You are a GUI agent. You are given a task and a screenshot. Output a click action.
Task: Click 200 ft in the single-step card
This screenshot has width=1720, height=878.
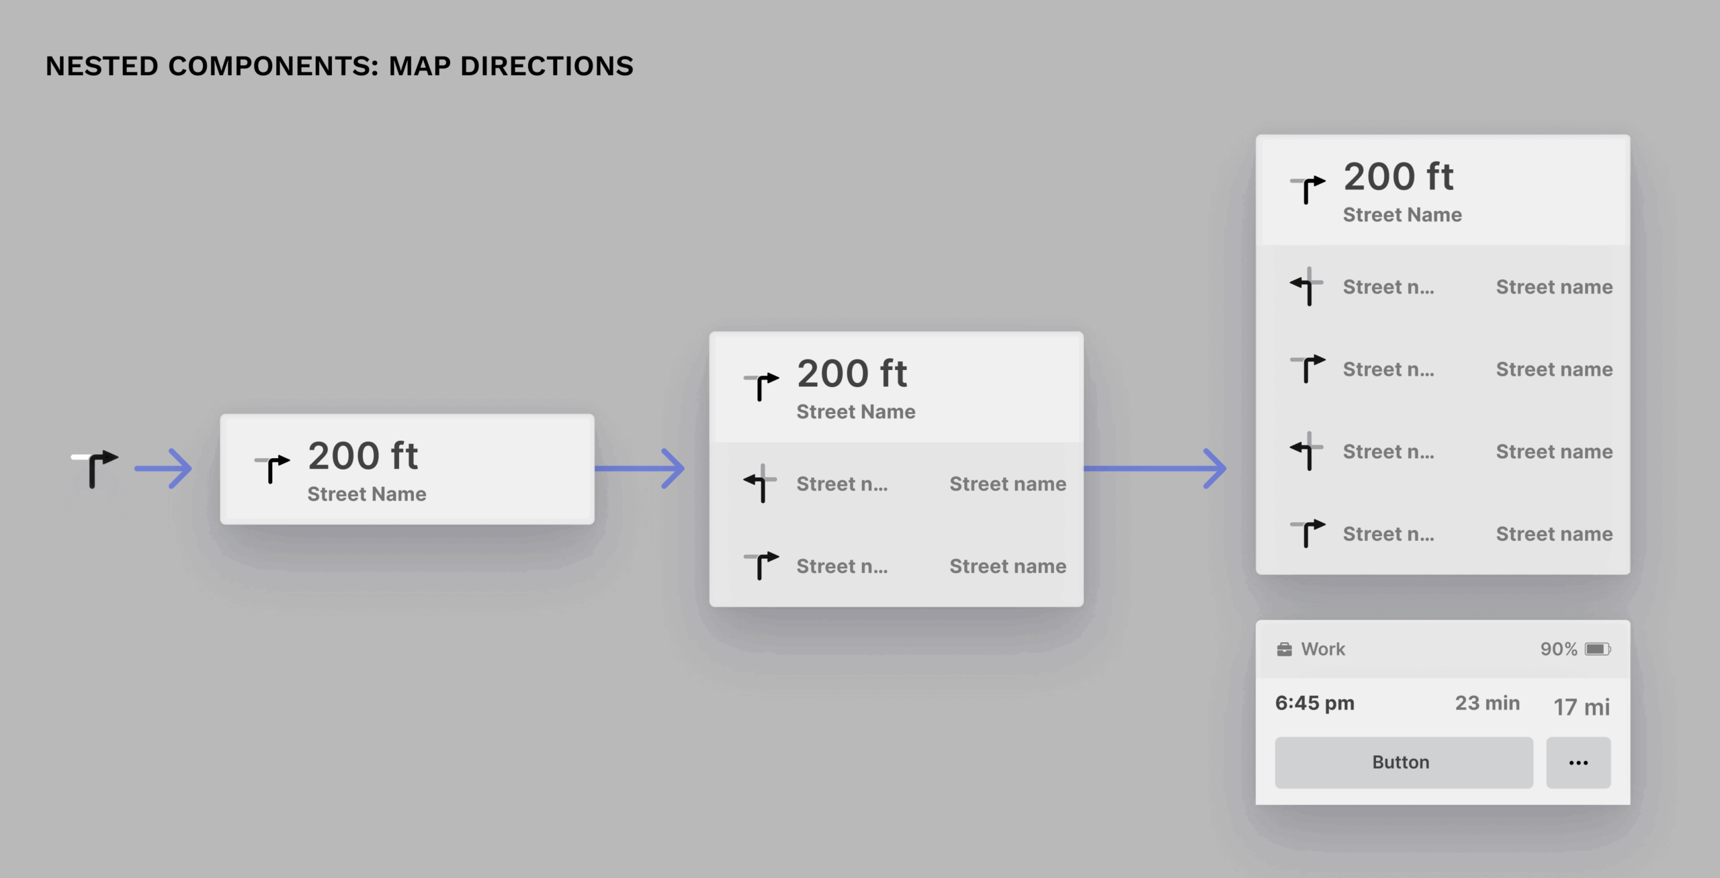click(x=363, y=455)
